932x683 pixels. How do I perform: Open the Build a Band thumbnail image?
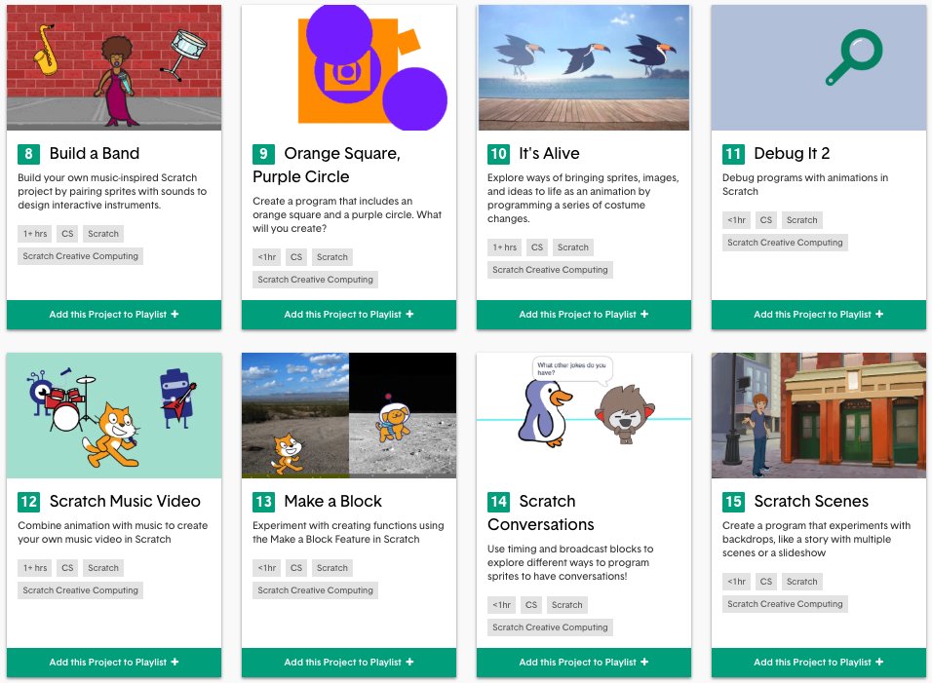tap(114, 67)
